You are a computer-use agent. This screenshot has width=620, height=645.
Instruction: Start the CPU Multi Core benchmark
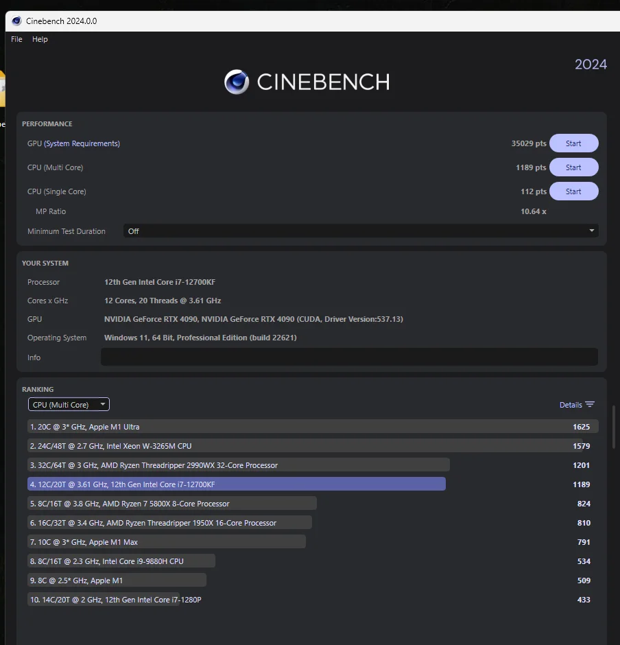[573, 167]
